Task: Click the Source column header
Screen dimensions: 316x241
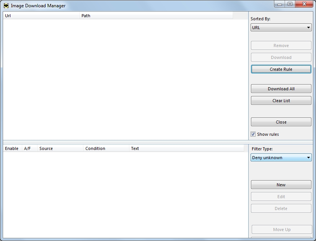Action: pos(60,148)
